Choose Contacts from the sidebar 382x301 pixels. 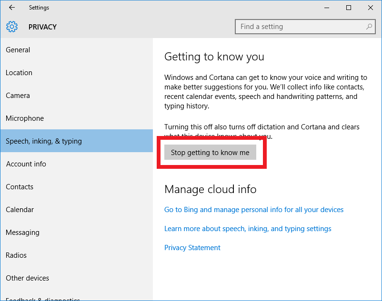pos(20,187)
